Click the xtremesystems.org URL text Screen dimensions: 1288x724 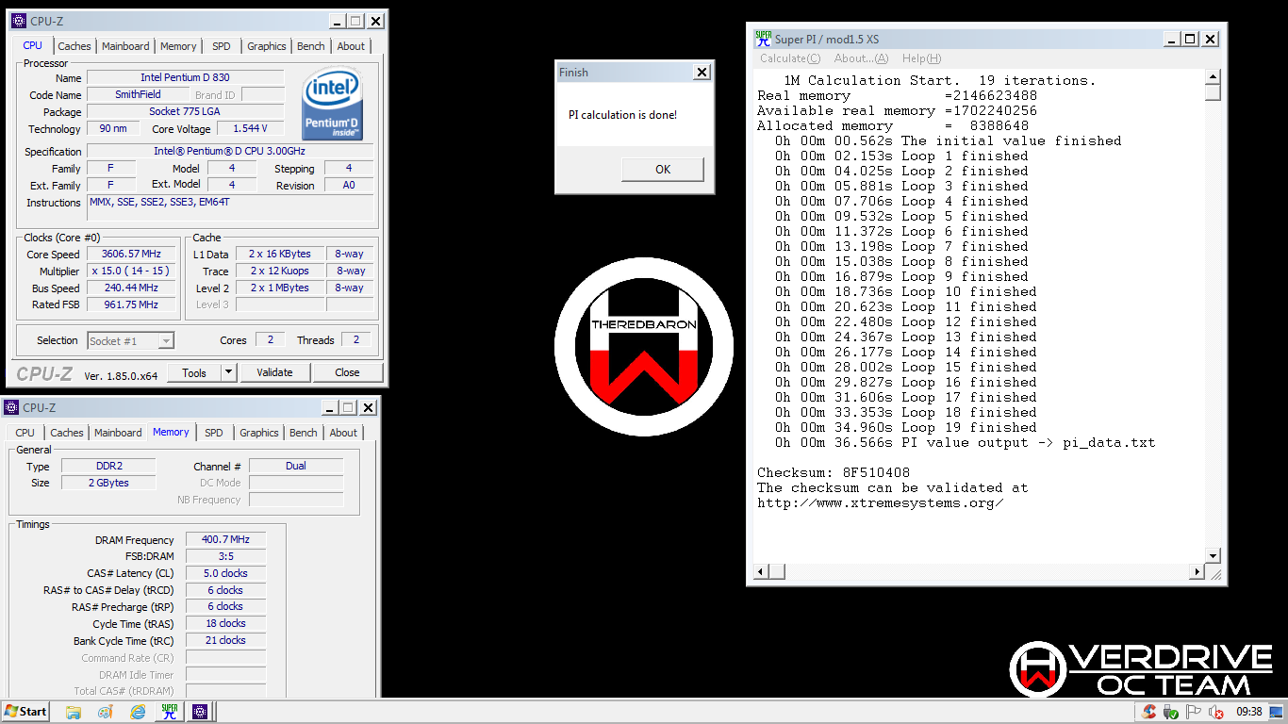pyautogui.click(x=880, y=502)
